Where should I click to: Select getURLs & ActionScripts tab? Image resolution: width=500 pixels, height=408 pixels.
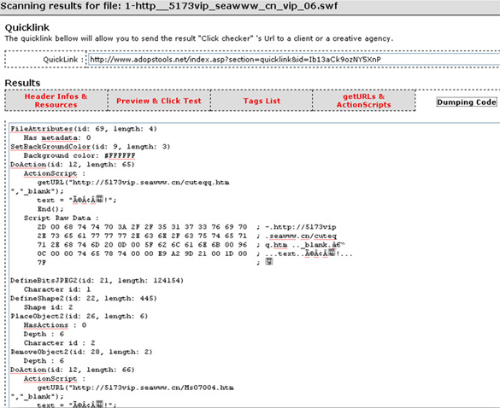pos(364,101)
